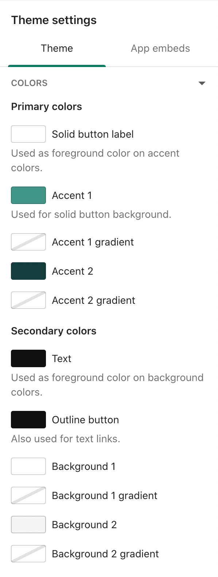Open the Background 2 color swatch
Viewport: 218px width, 577px height.
(x=28, y=525)
